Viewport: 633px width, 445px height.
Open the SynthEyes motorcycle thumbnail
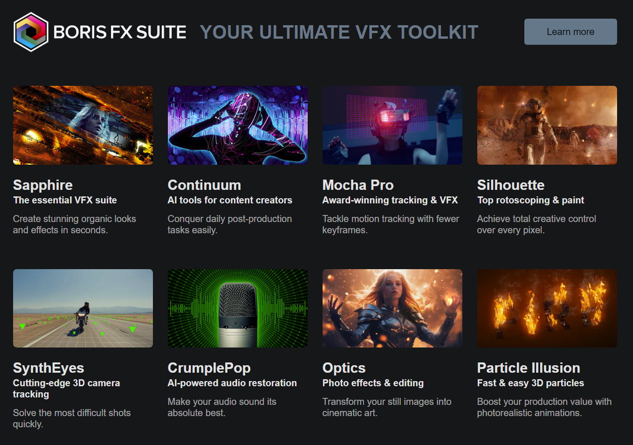click(x=83, y=308)
